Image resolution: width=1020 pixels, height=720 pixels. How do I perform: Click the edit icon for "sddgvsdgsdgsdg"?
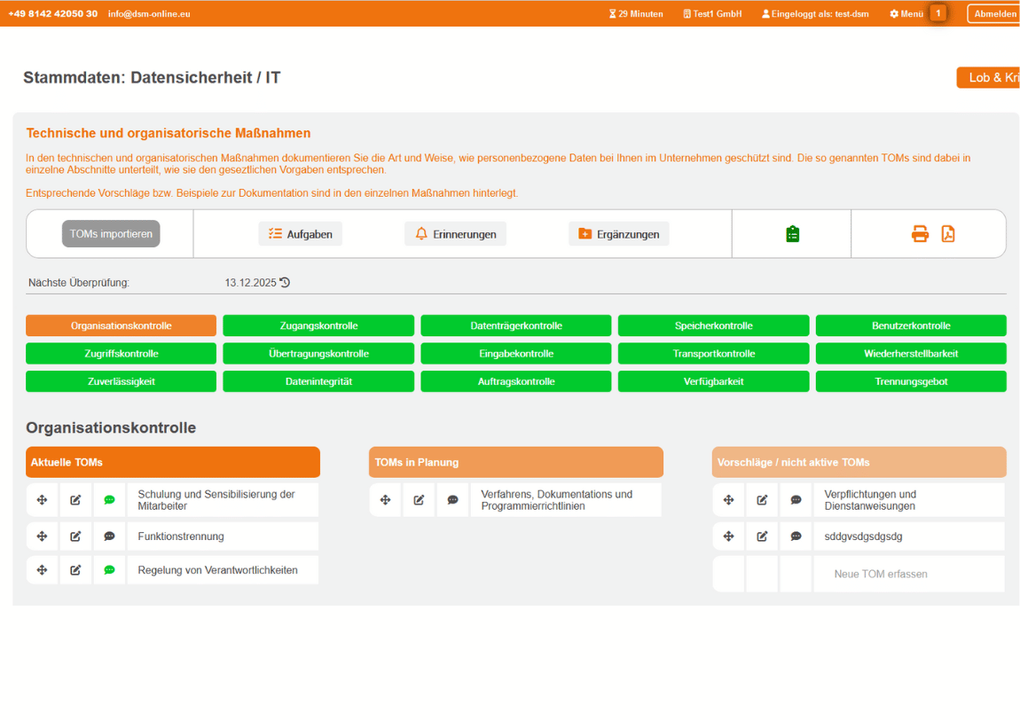762,536
